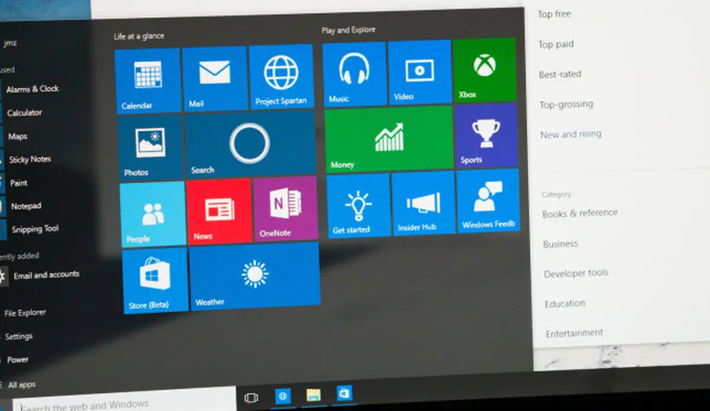Select New and rising in Store

[570, 134]
